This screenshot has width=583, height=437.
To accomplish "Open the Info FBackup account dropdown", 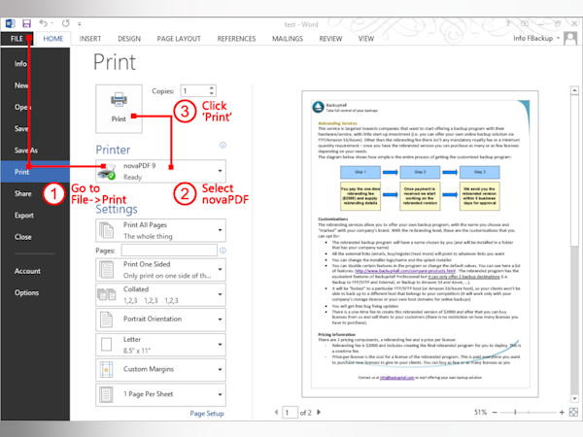I will [x=536, y=38].
